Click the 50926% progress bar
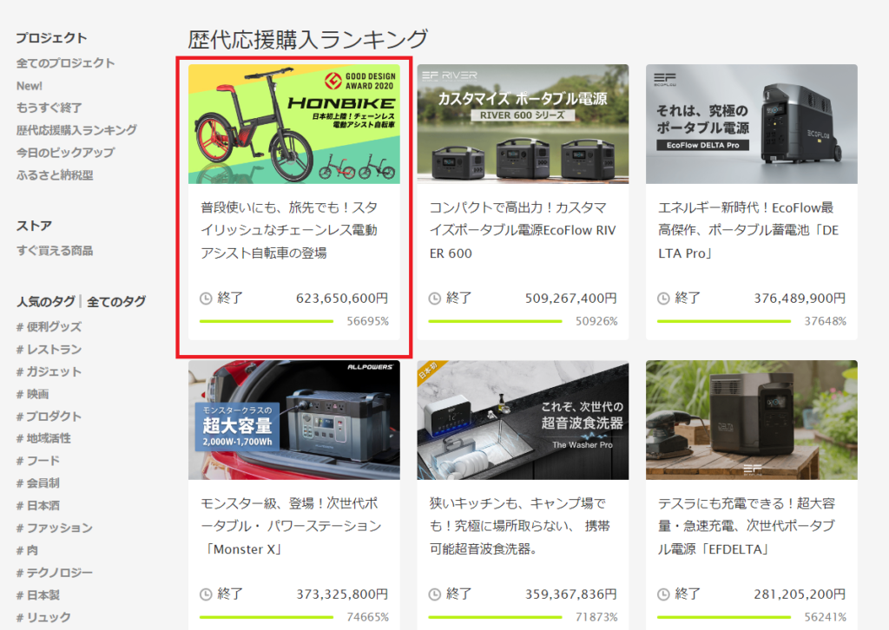 coord(496,321)
